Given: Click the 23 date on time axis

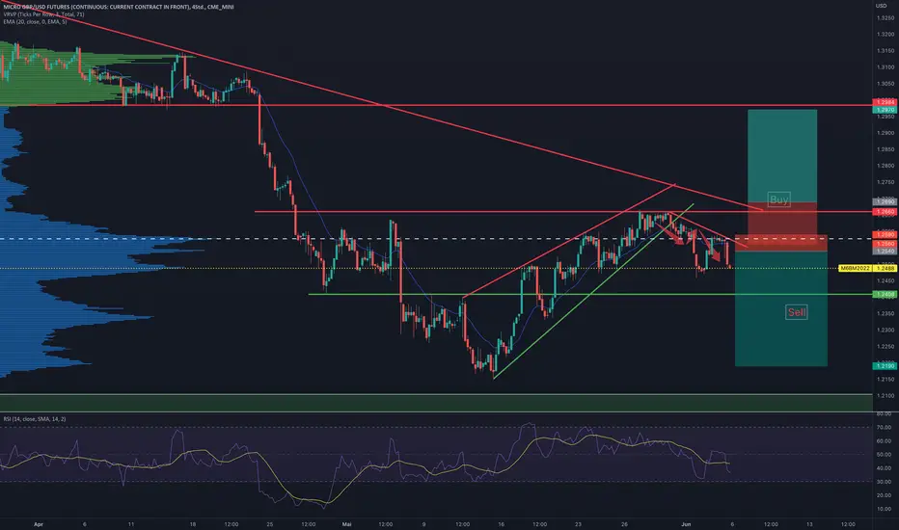Looking at the screenshot, I should click(578, 524).
